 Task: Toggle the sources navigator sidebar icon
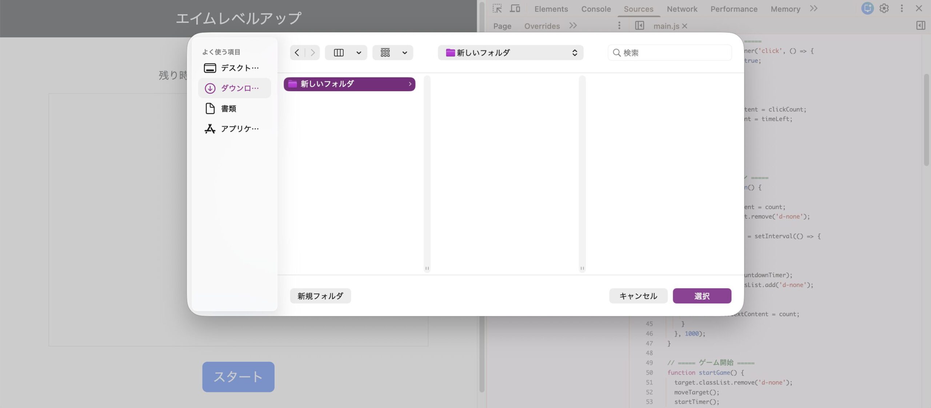tap(639, 25)
